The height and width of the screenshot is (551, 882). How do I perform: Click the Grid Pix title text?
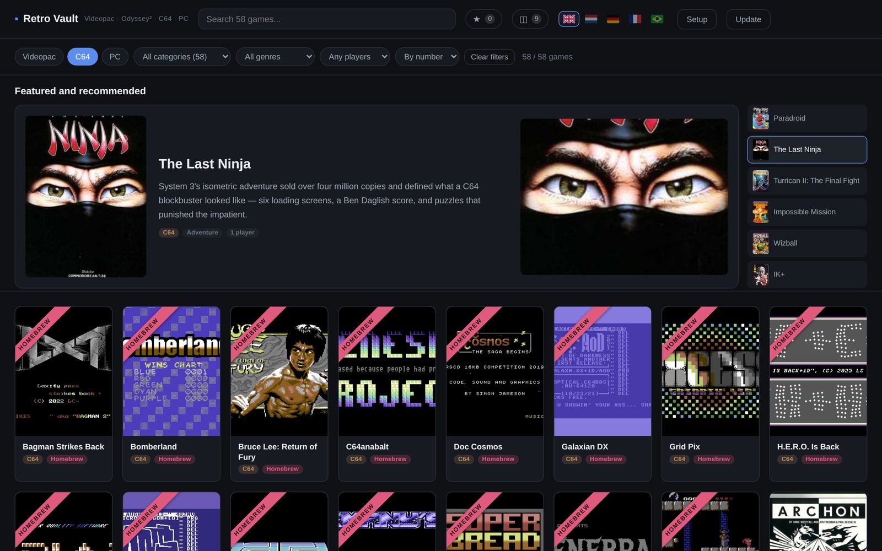pyautogui.click(x=685, y=447)
